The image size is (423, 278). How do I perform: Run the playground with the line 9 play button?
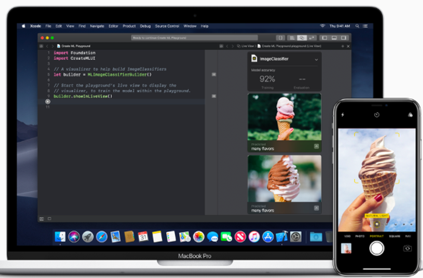[47, 102]
